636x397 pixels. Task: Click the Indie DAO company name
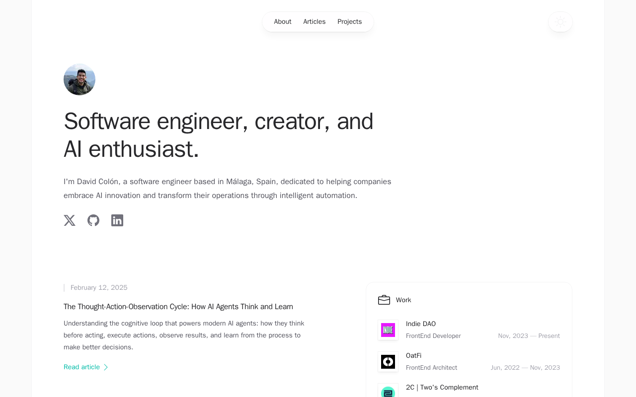click(x=421, y=324)
